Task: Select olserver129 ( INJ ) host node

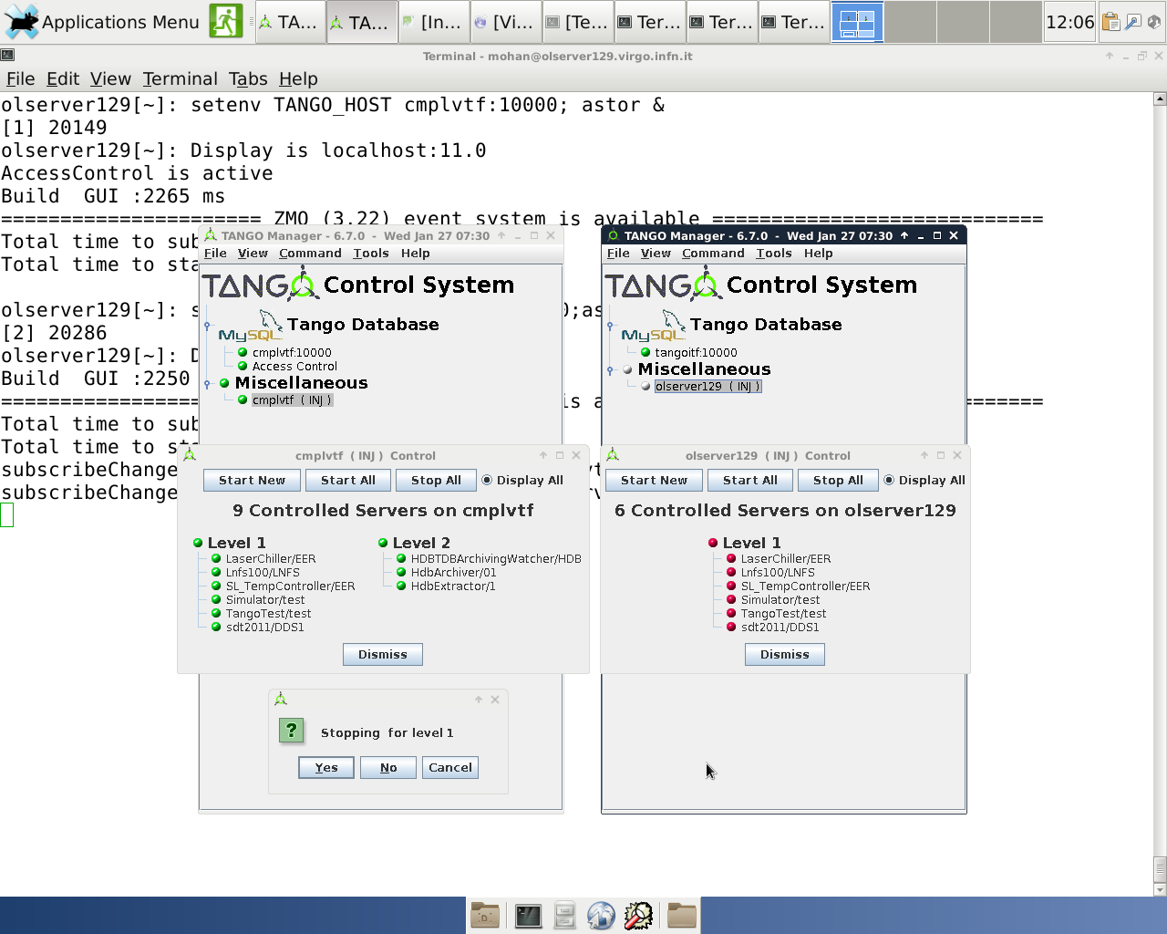Action: pos(707,386)
